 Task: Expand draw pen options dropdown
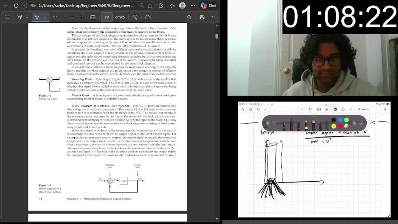point(44,17)
